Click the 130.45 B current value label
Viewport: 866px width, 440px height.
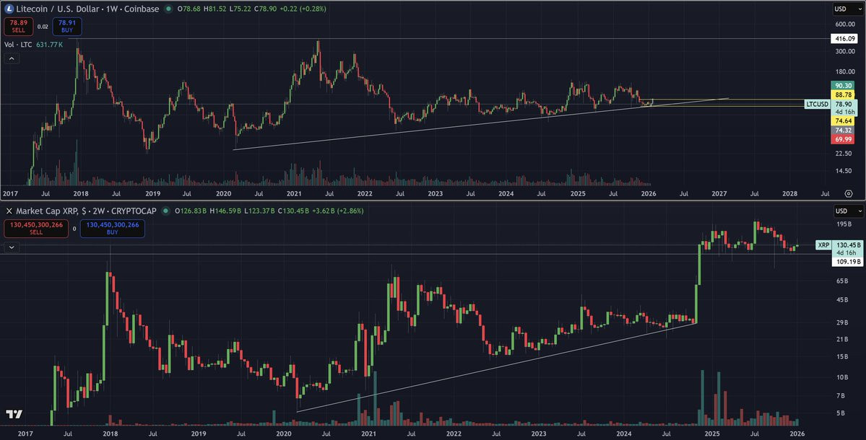coord(848,245)
